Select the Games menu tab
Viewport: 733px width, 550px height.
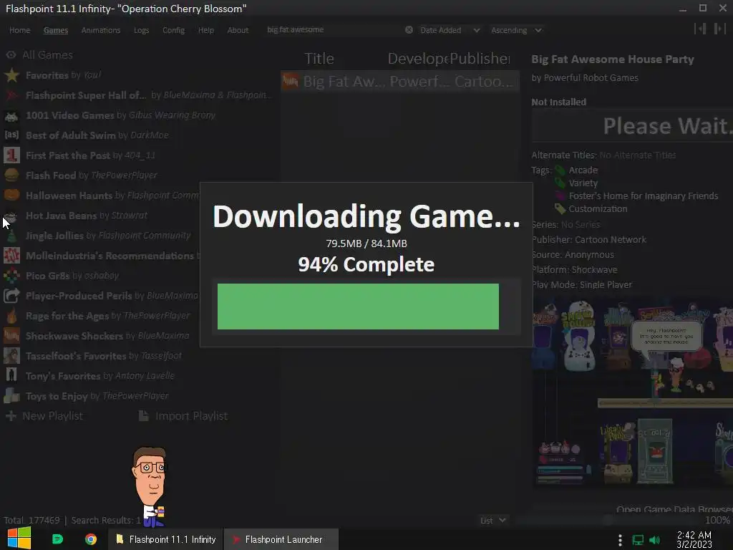click(56, 30)
